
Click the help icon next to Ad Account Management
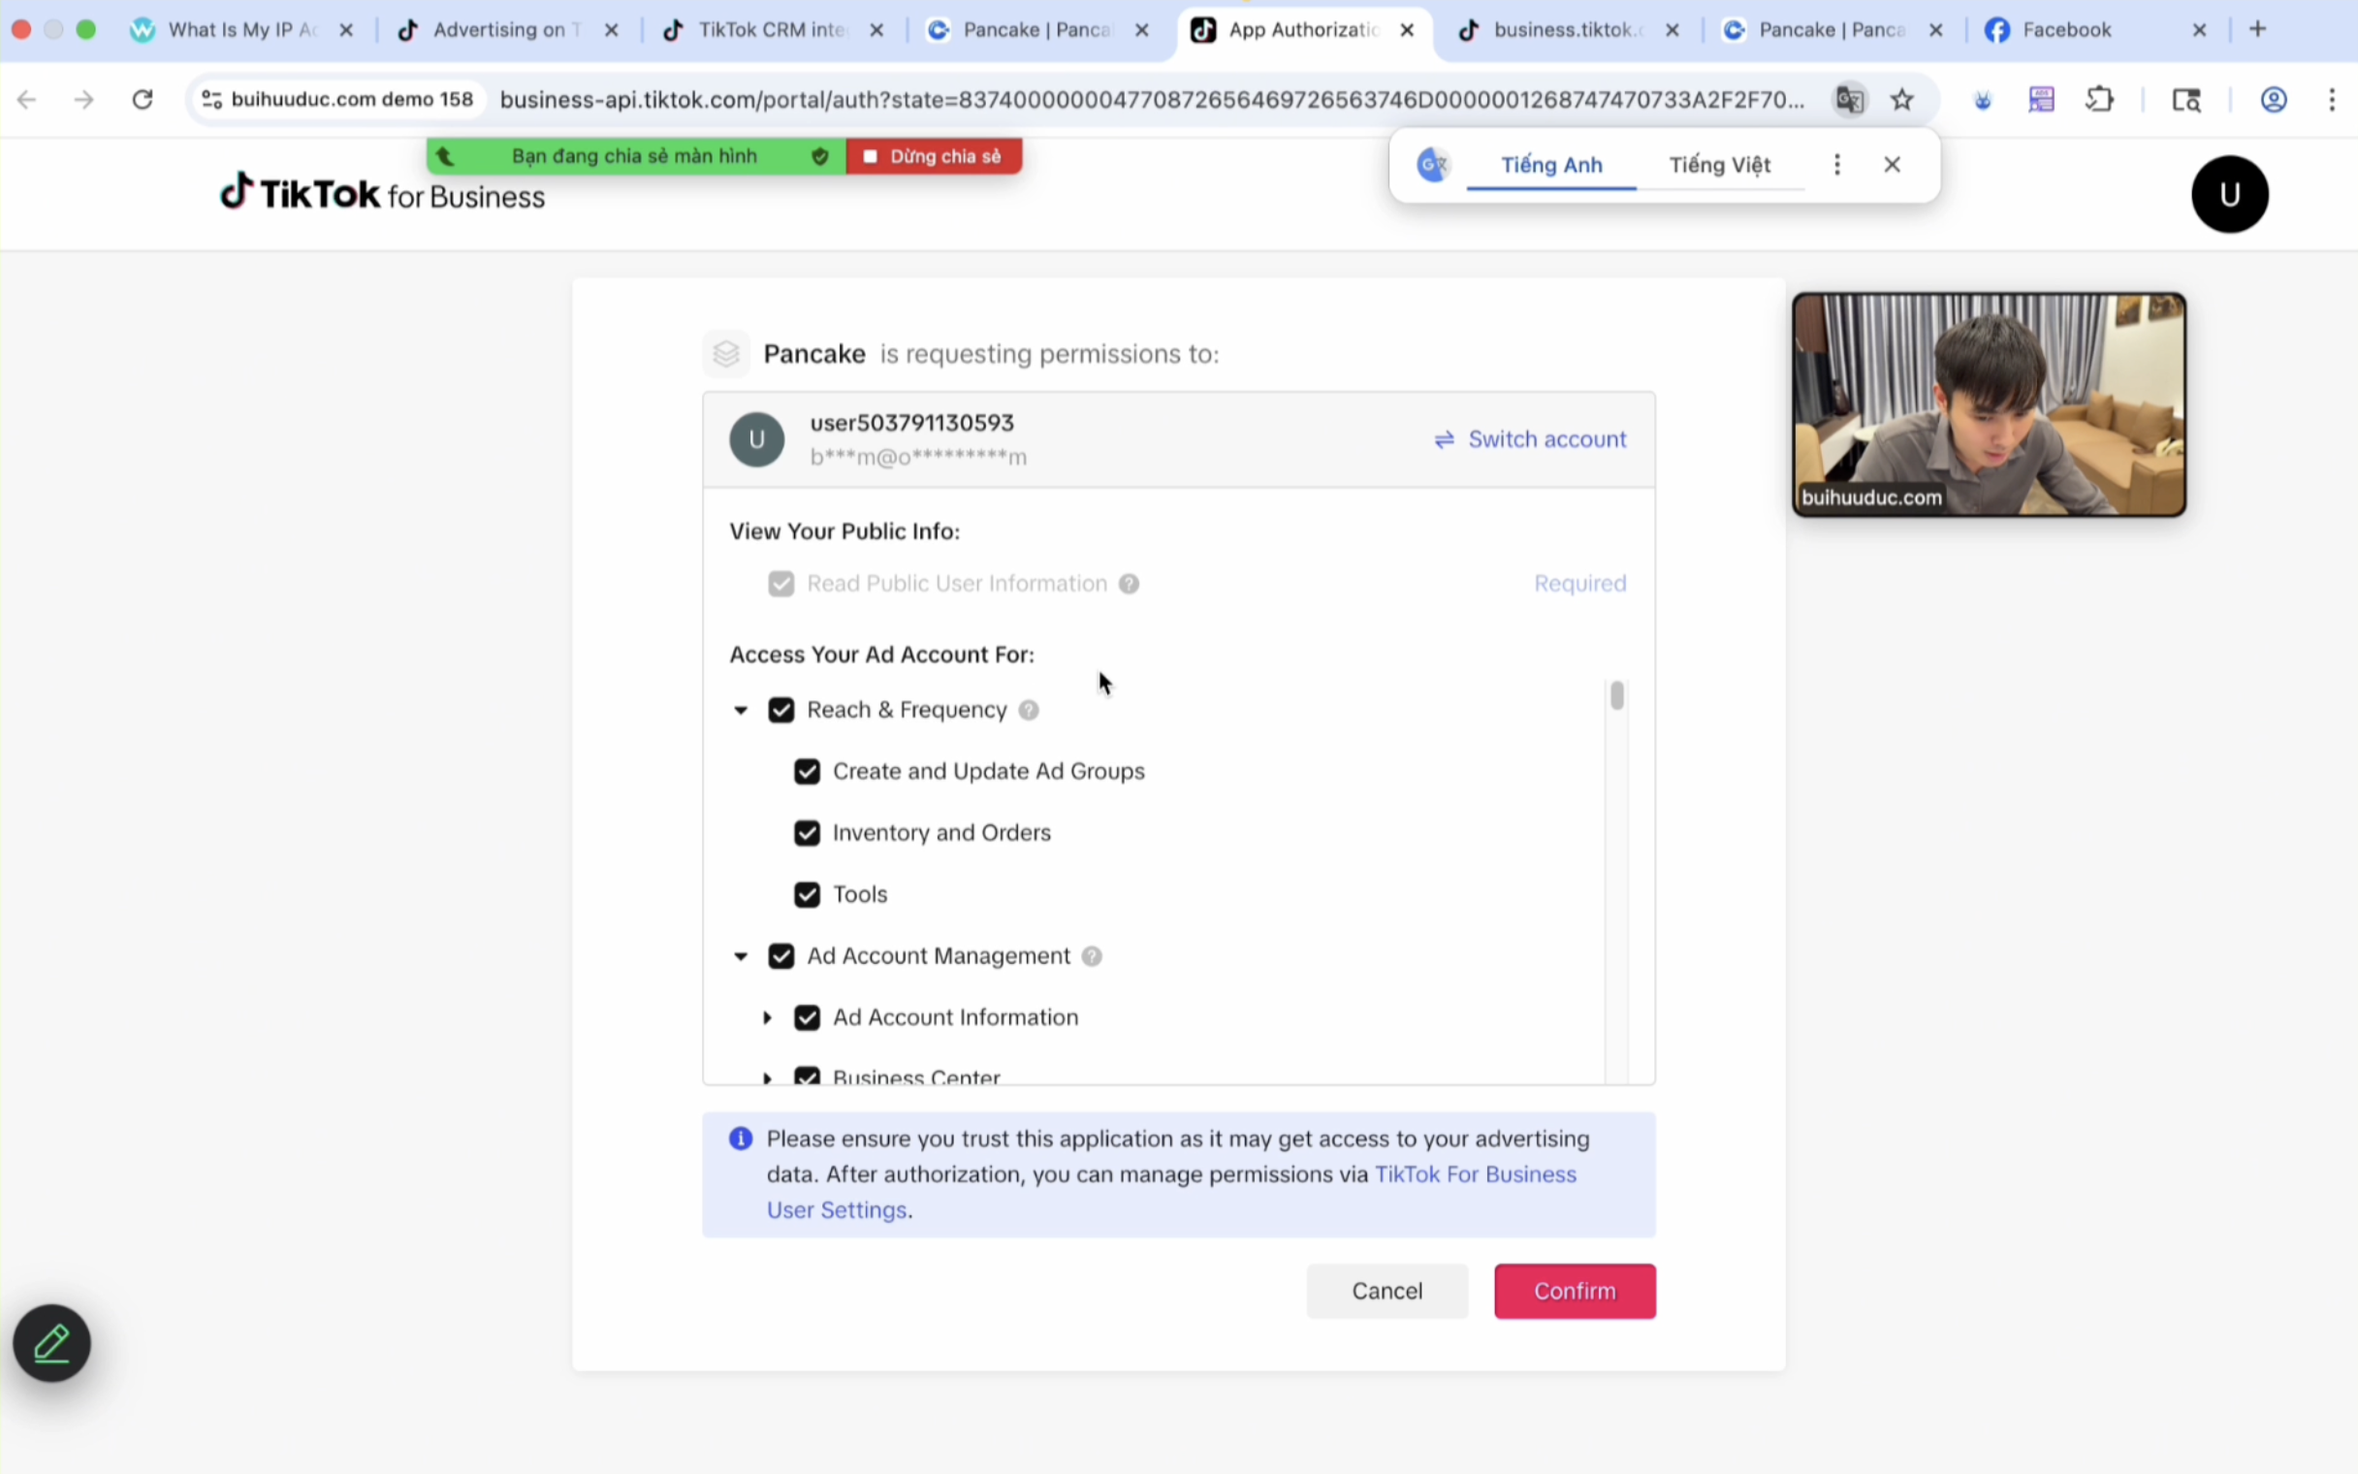point(1092,956)
